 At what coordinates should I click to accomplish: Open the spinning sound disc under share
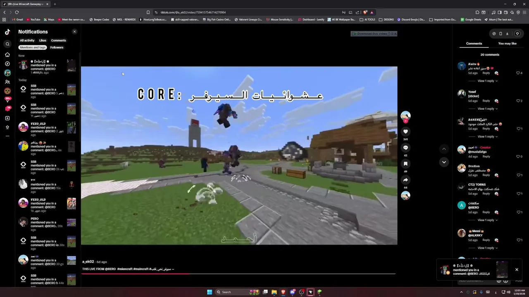pos(405,196)
